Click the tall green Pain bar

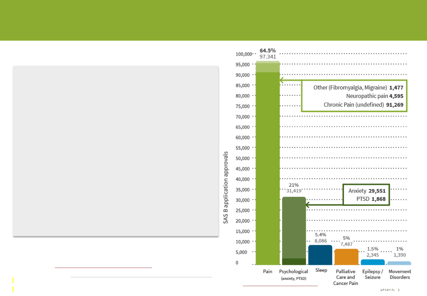pyautogui.click(x=268, y=163)
